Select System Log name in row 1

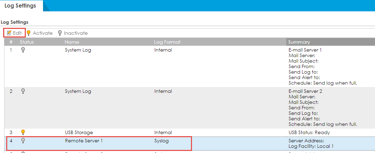click(78, 50)
